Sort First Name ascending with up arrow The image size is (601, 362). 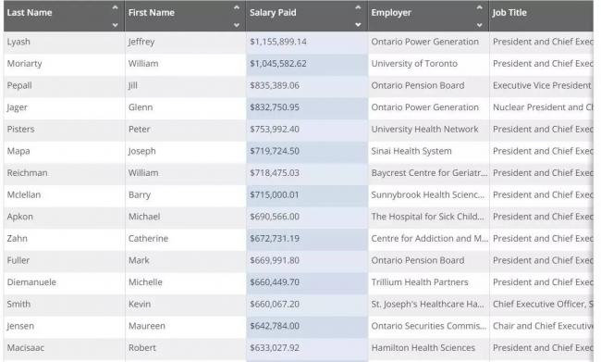[237, 7]
